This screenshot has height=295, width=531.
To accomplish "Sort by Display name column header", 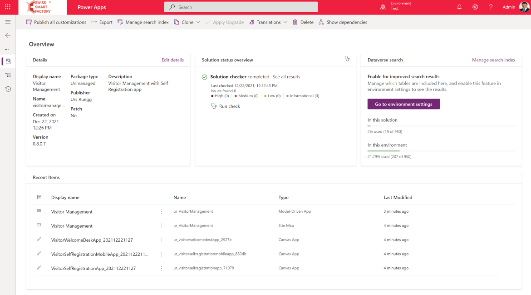I will 65,197.
